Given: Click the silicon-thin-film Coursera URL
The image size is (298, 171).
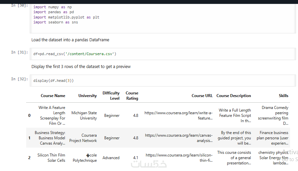Looking at the screenshot, I should click(x=179, y=158).
